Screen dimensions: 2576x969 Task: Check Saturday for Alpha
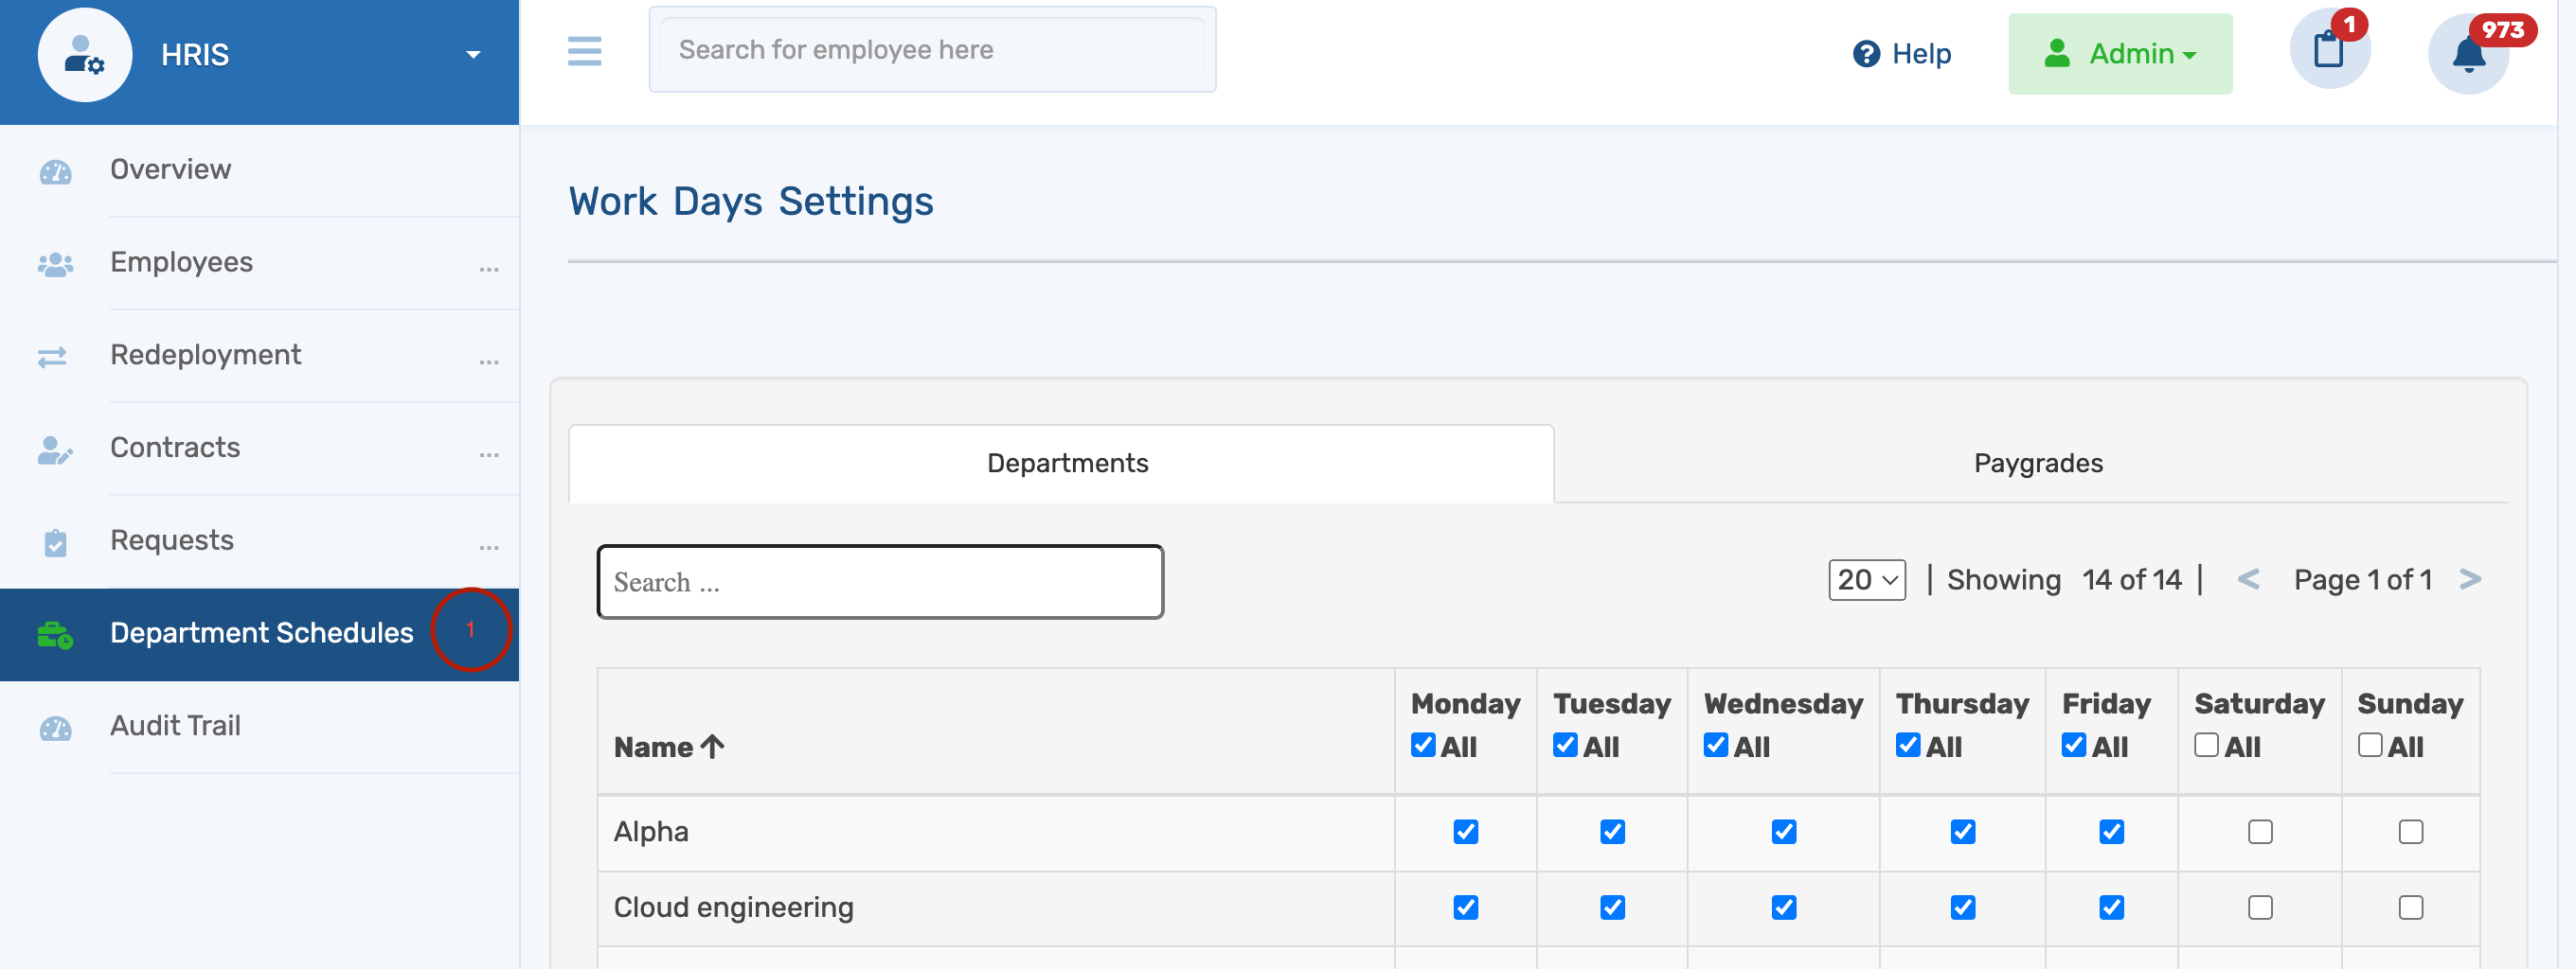click(2260, 832)
